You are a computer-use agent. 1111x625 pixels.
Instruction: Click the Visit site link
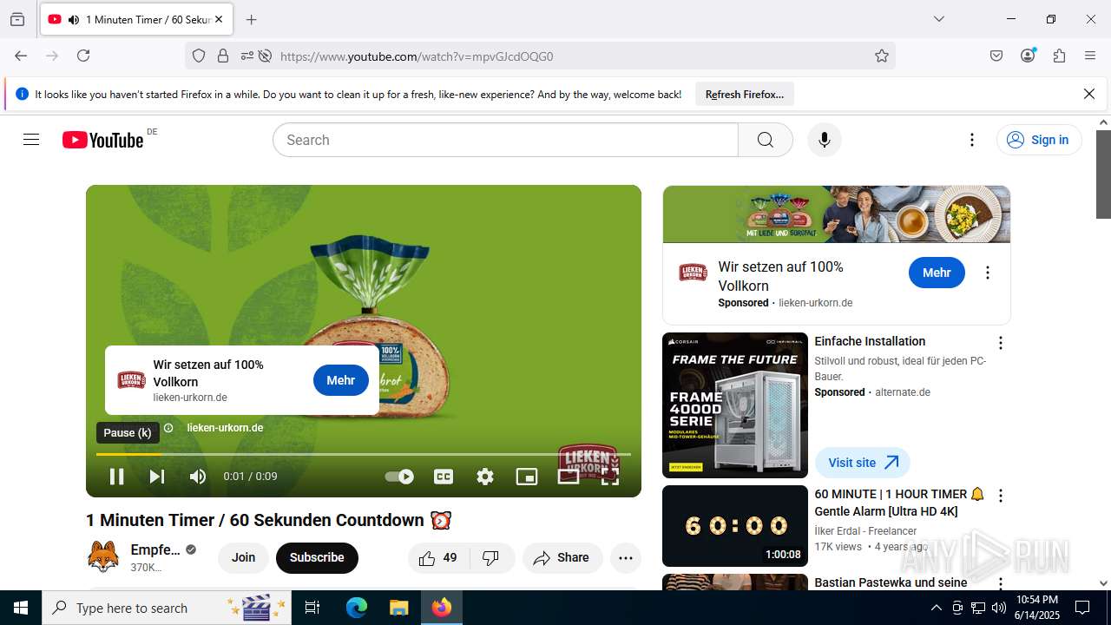(862, 463)
